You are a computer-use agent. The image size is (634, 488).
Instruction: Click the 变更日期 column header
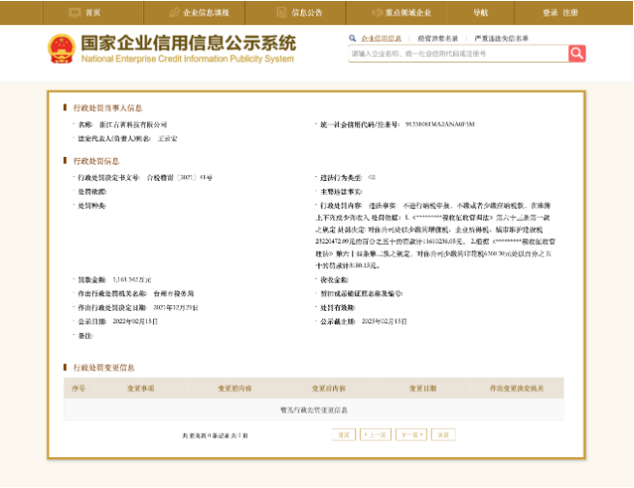point(423,388)
